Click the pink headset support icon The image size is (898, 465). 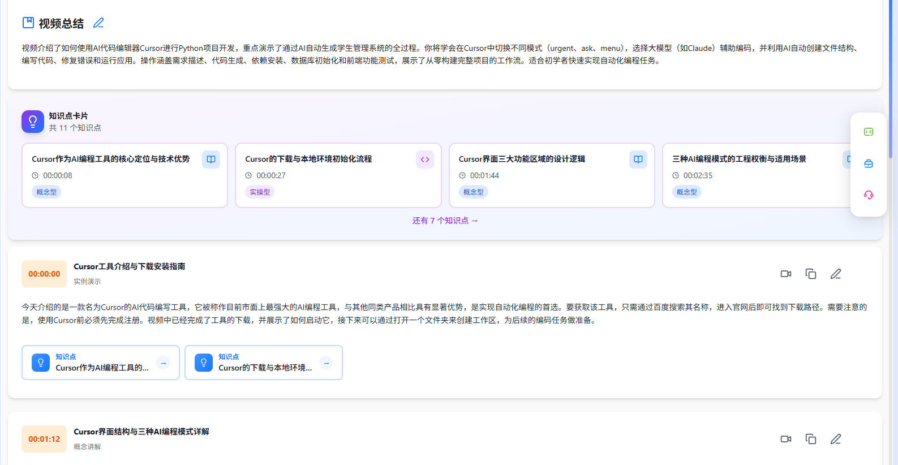[x=869, y=195]
